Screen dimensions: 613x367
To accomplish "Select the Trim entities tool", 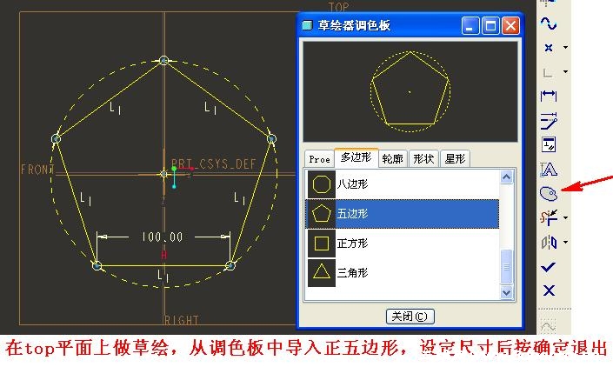I will pyautogui.click(x=549, y=218).
